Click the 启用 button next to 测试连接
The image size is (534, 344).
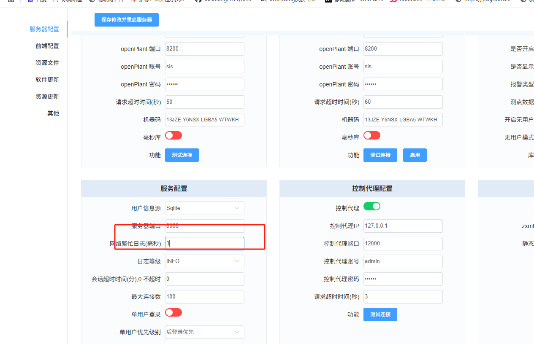click(415, 155)
